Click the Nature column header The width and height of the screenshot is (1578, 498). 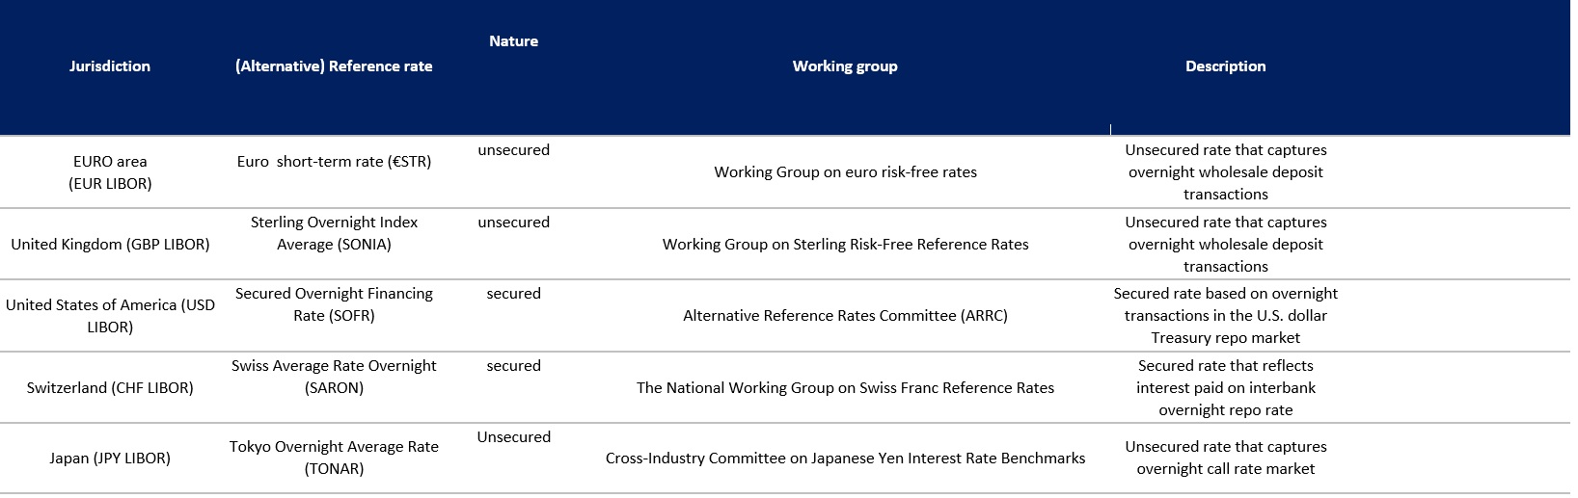pos(514,41)
